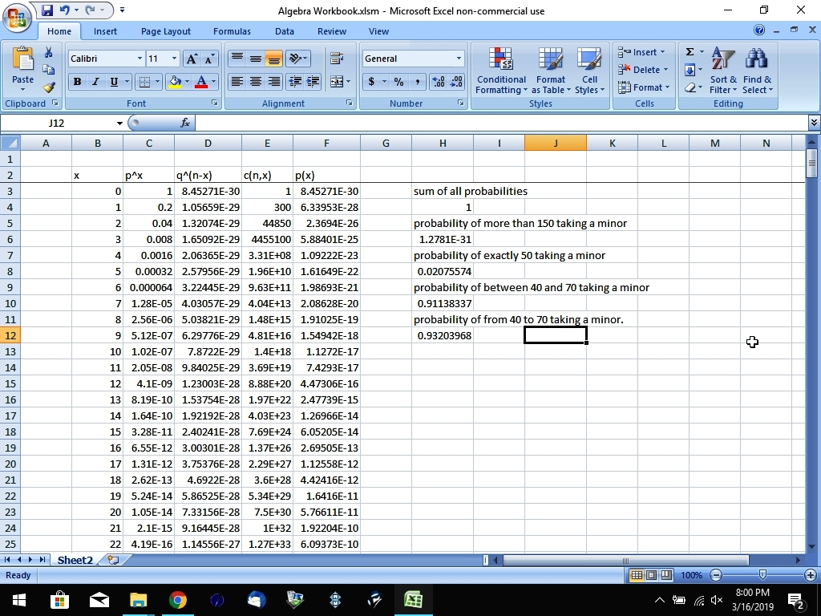This screenshot has width=821, height=616.
Task: Open the General number format dropdown
Action: coord(459,58)
